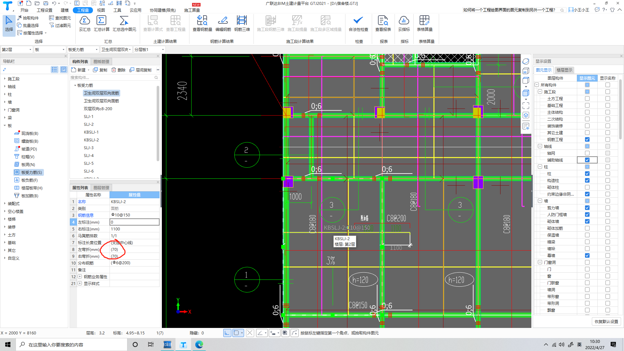Run 合法性检查 validity check
This screenshot has height=351, width=624.
[358, 23]
